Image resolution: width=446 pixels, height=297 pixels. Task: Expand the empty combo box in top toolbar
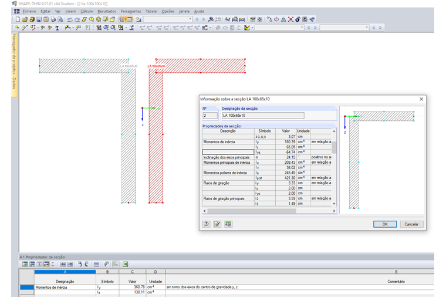click(x=190, y=19)
